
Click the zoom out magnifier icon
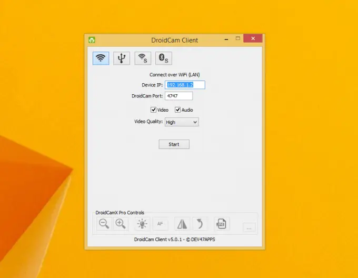click(104, 224)
